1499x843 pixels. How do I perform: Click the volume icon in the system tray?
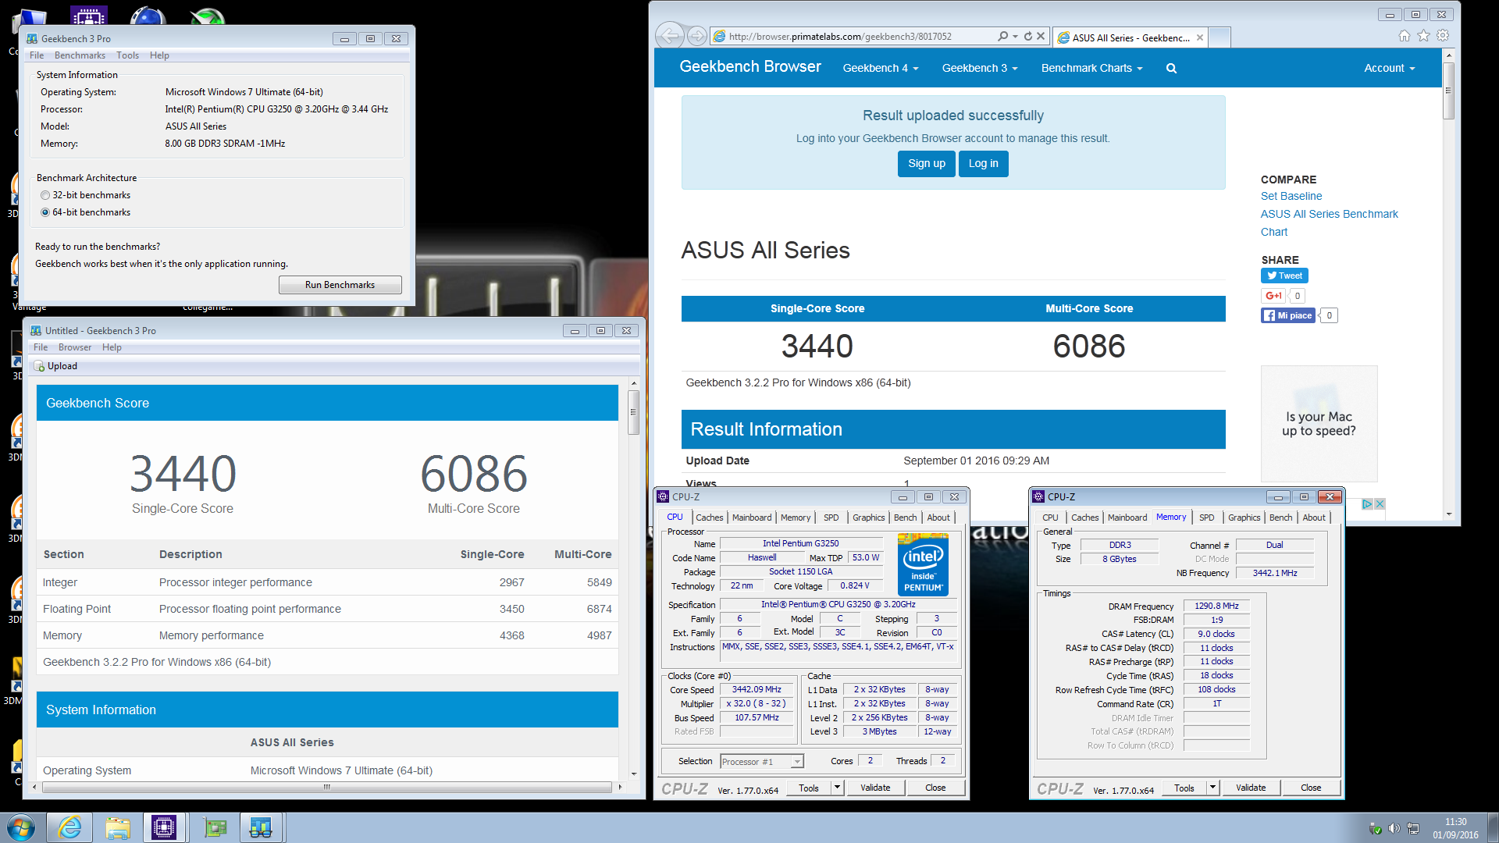click(1394, 828)
